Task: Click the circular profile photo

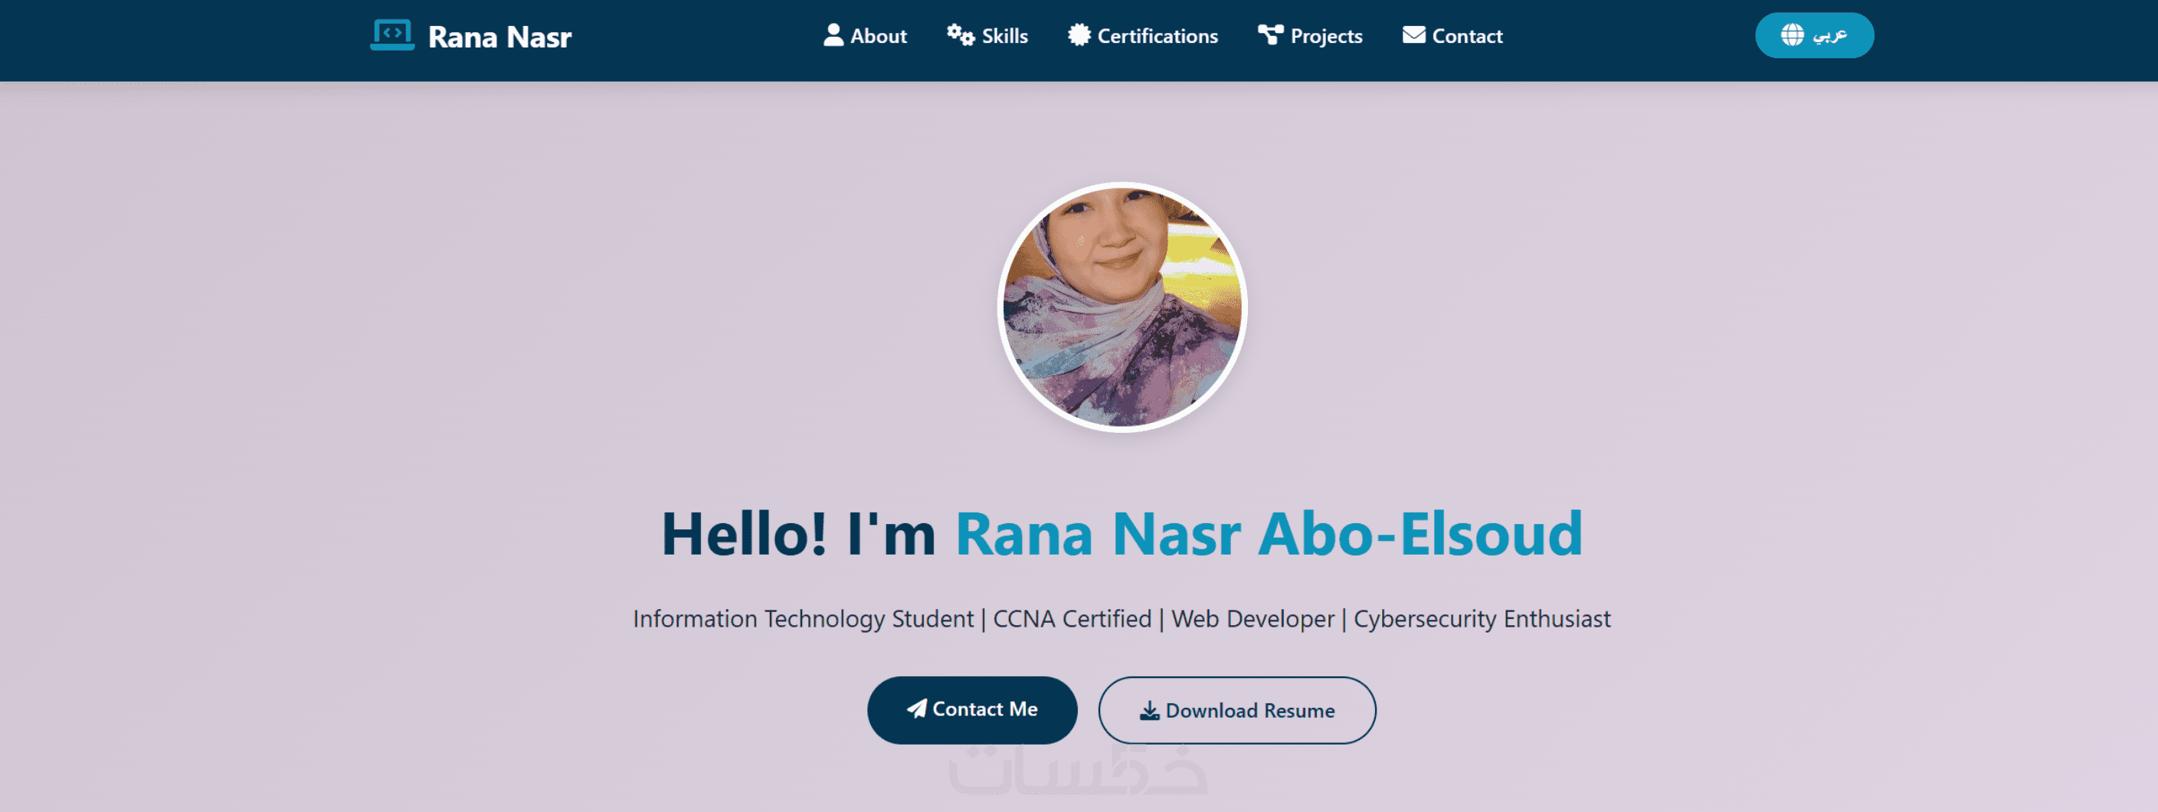Action: pyautogui.click(x=1122, y=306)
